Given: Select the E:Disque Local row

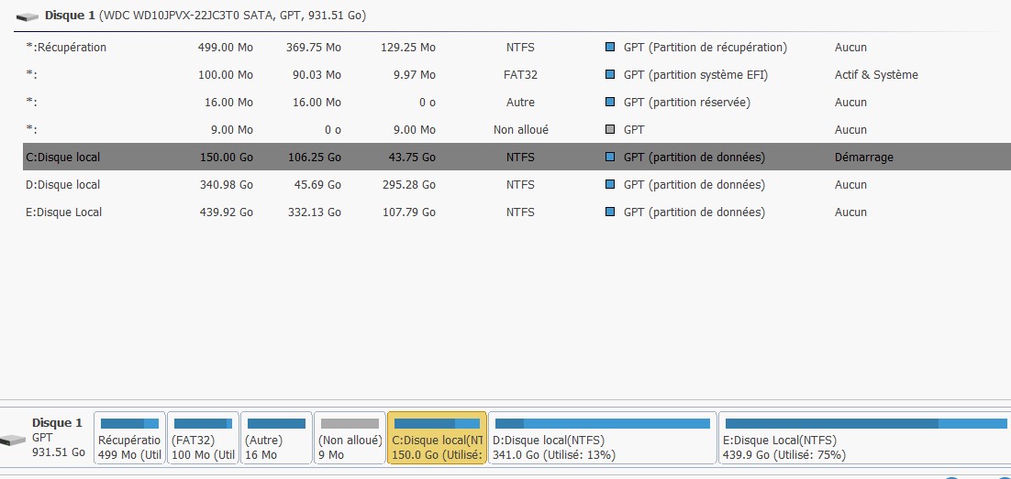Looking at the screenshot, I should coord(517,212).
